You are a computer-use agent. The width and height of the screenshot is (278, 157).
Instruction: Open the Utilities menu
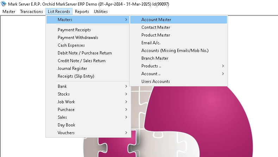pos(101,12)
